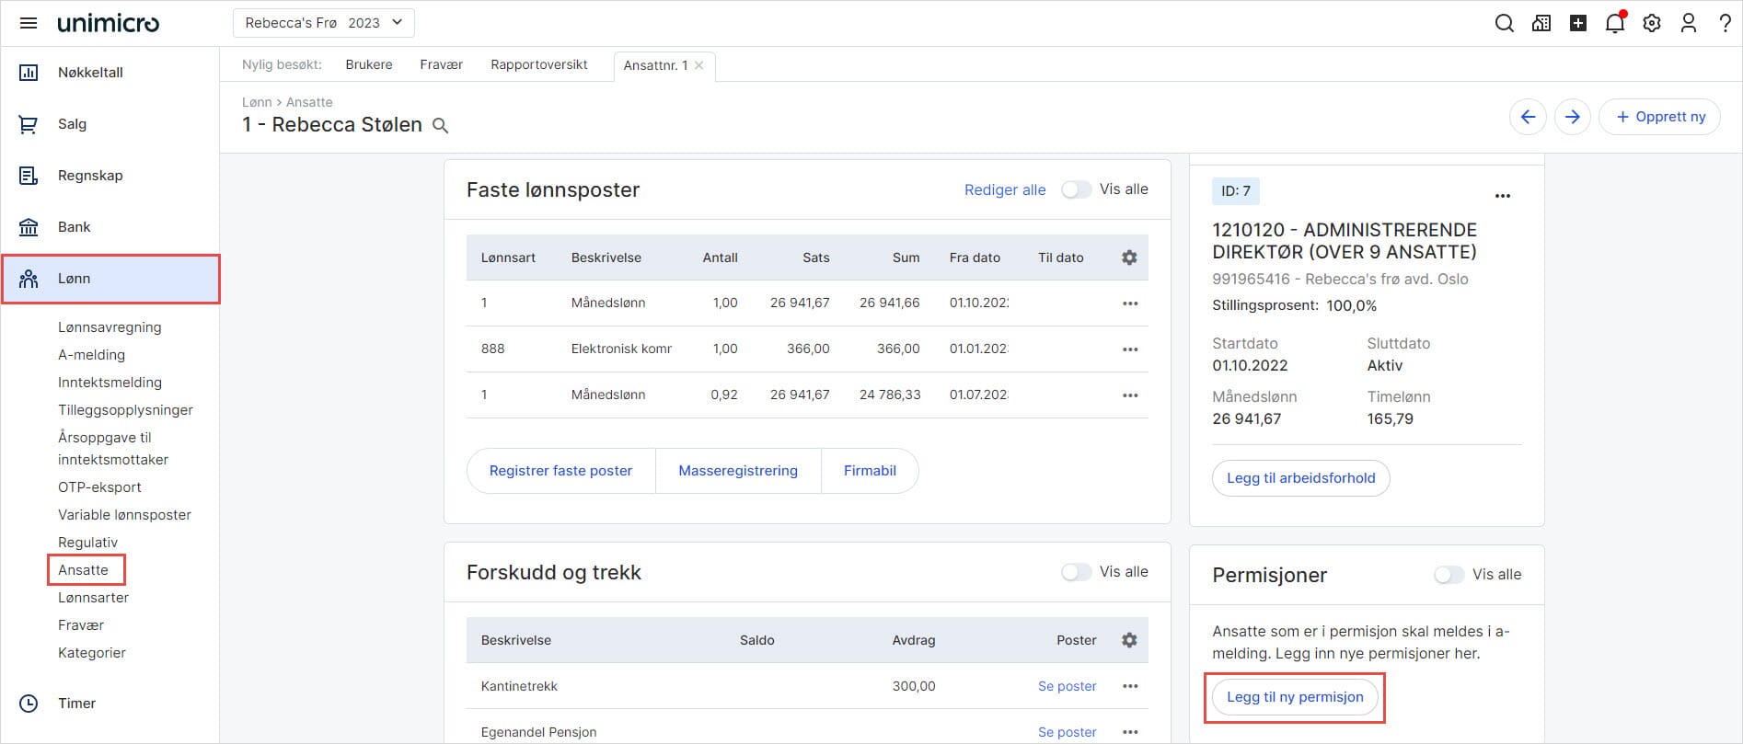Expand the employment ID 7 more menu
The width and height of the screenshot is (1743, 744).
click(x=1502, y=196)
